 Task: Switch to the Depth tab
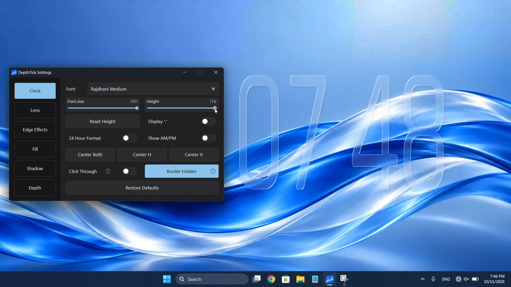click(35, 188)
